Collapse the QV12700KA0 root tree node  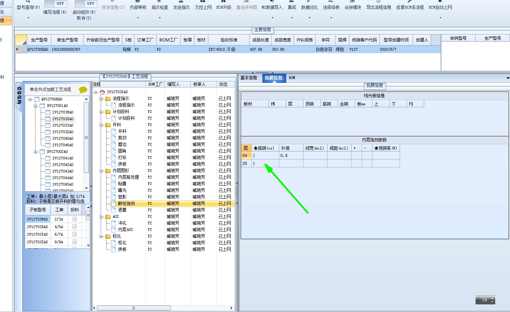[x=30, y=99]
